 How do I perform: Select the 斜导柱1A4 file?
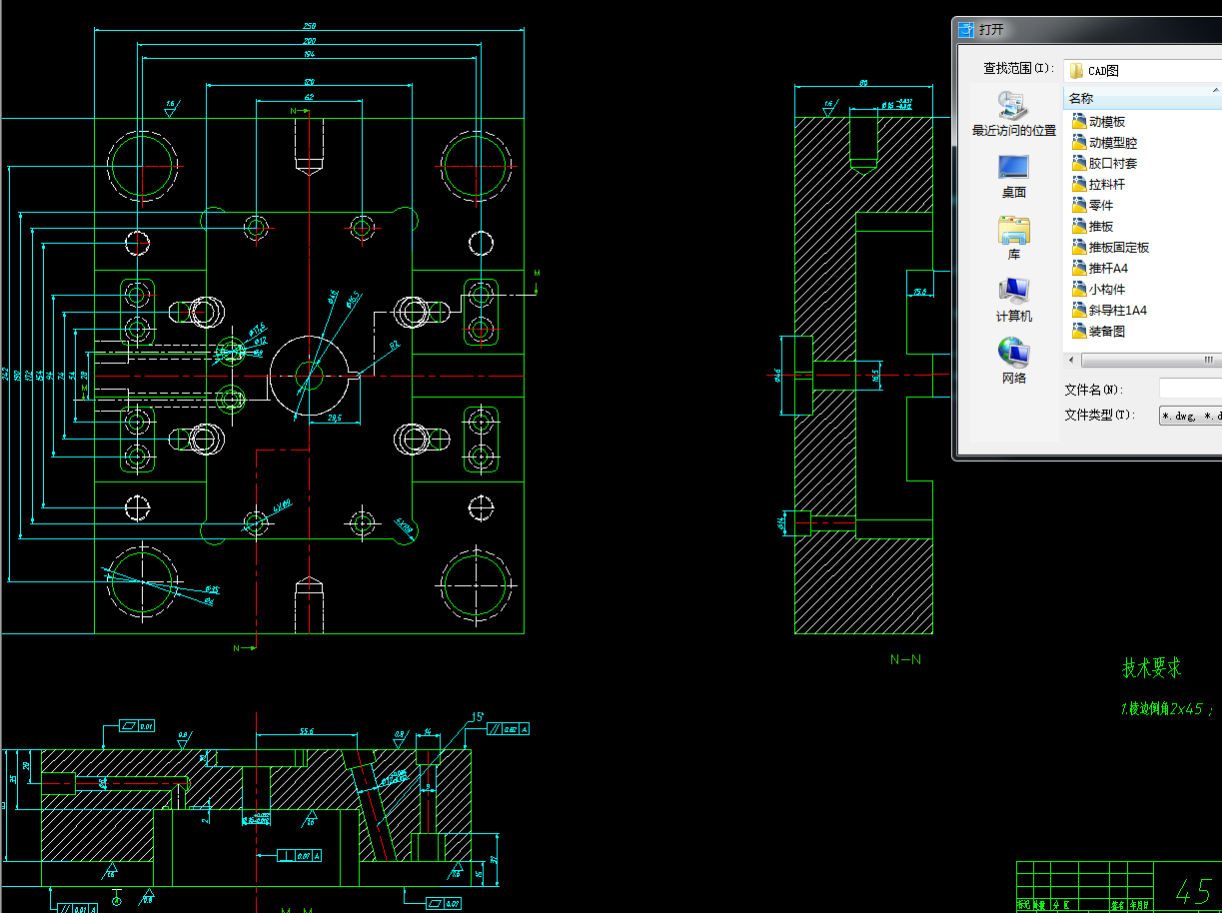(x=1109, y=310)
